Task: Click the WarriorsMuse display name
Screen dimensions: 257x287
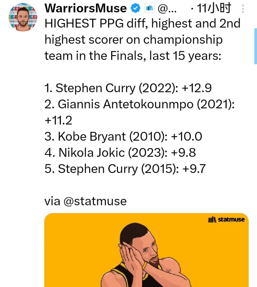Action: click(x=85, y=8)
